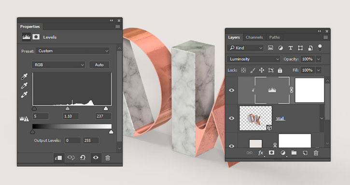Reset Levels to adjustment defaults

[x=83, y=158]
